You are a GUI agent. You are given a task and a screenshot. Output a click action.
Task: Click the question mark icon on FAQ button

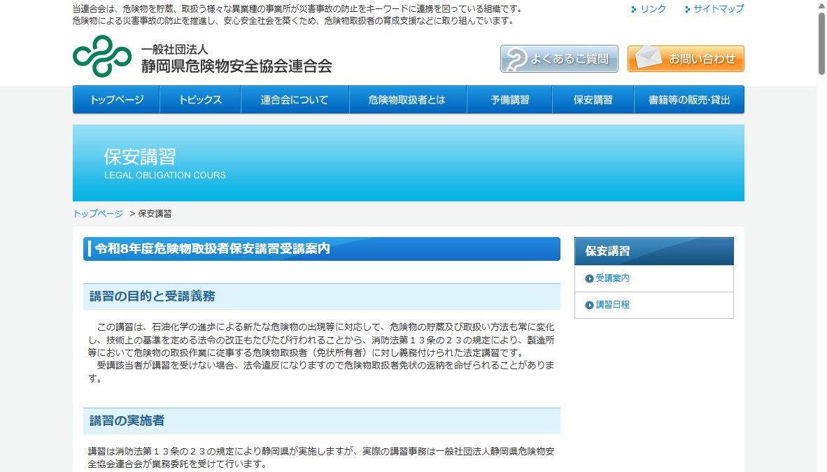pyautogui.click(x=516, y=59)
